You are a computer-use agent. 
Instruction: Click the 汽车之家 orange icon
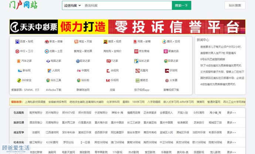(x=19, y=61)
